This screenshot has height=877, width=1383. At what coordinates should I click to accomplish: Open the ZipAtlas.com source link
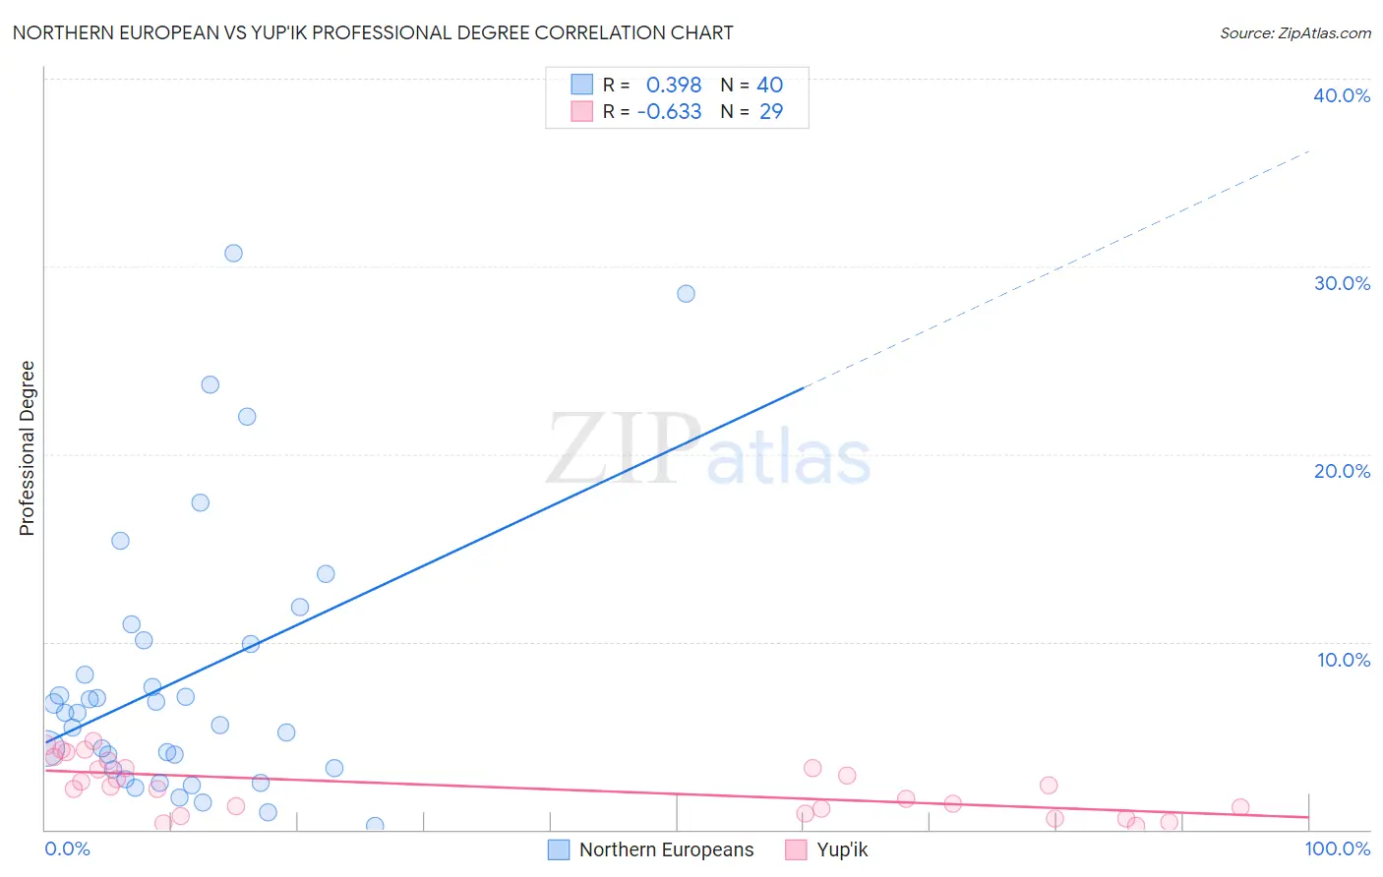click(1295, 32)
